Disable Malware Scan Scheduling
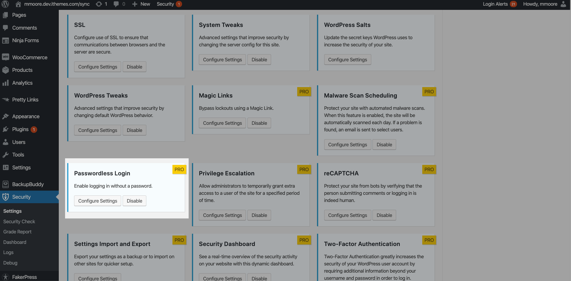Image resolution: width=571 pixels, height=281 pixels. [384, 145]
